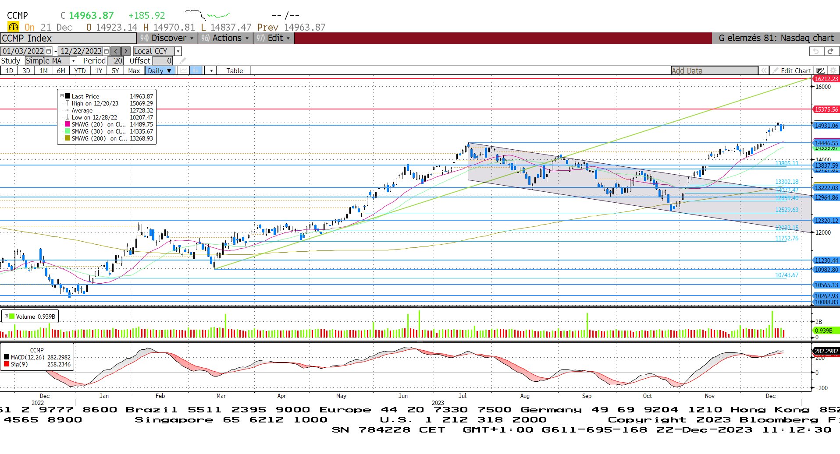Click the pink SMAVG (20) color swatch
840x454 pixels.
point(68,124)
